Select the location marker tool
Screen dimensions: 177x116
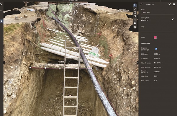coord(135,23)
